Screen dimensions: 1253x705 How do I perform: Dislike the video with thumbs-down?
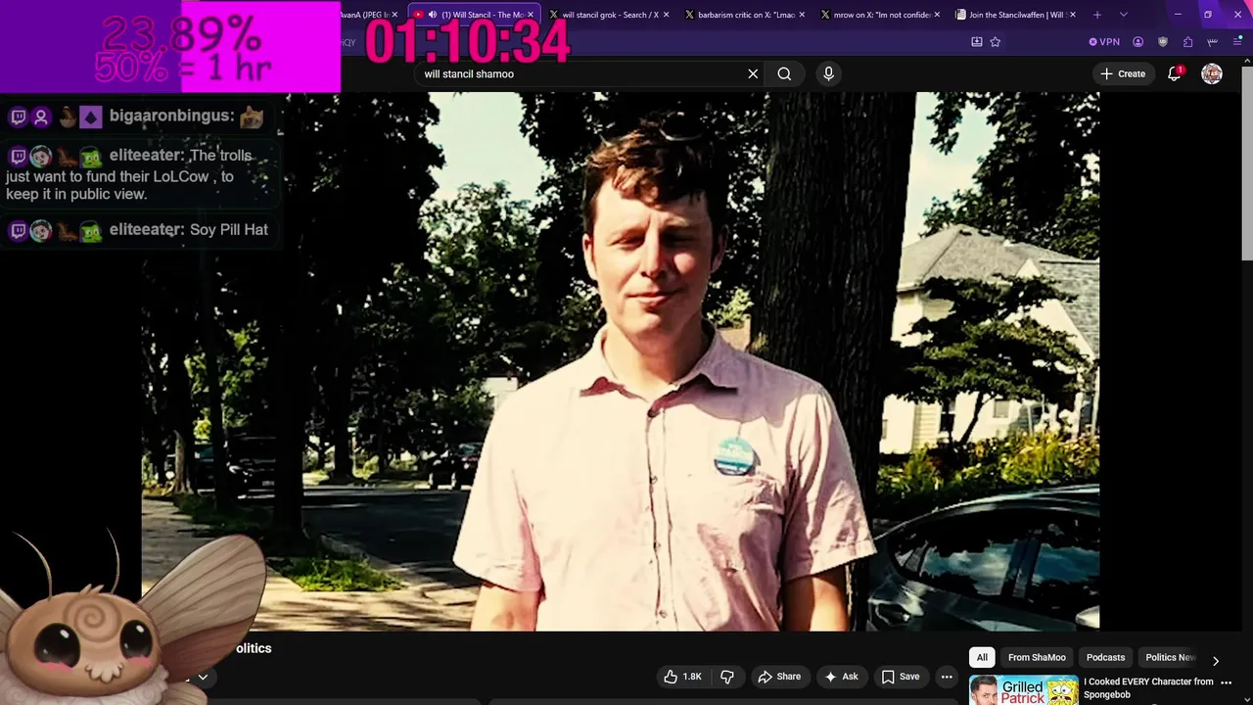point(727,677)
